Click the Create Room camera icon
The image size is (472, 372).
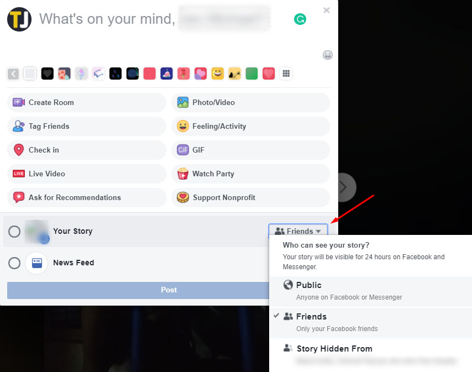pyautogui.click(x=19, y=102)
